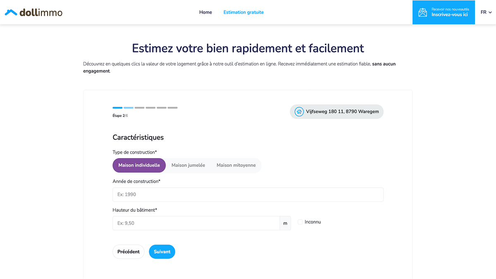Open the 'Estimation gratuite' page
This screenshot has height=279, width=496.
[x=243, y=12]
